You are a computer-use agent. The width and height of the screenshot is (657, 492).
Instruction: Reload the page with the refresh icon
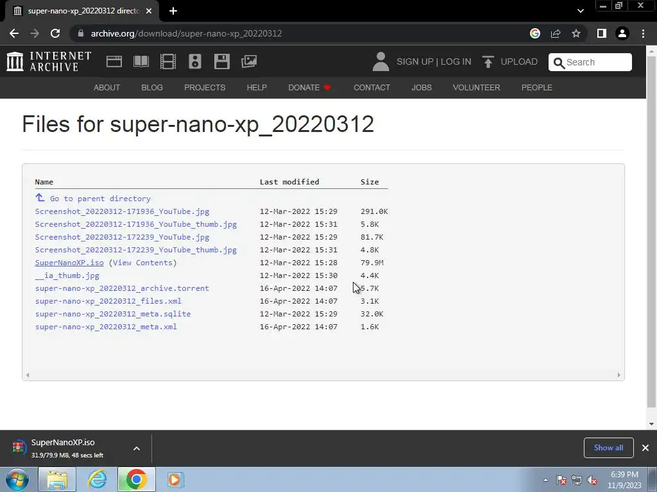tap(55, 33)
